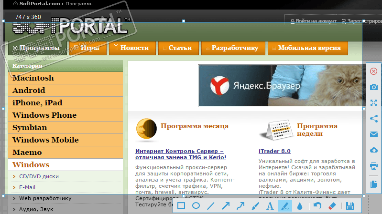Take screenshot with camera icon
Image resolution: width=382 pixels, height=214 pixels.
[374, 87]
